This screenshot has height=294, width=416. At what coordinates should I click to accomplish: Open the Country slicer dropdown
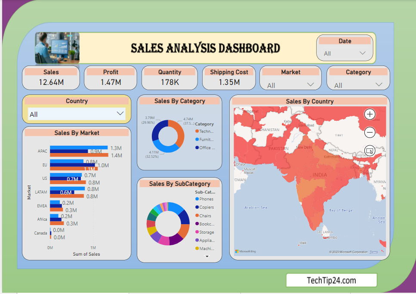[120, 114]
